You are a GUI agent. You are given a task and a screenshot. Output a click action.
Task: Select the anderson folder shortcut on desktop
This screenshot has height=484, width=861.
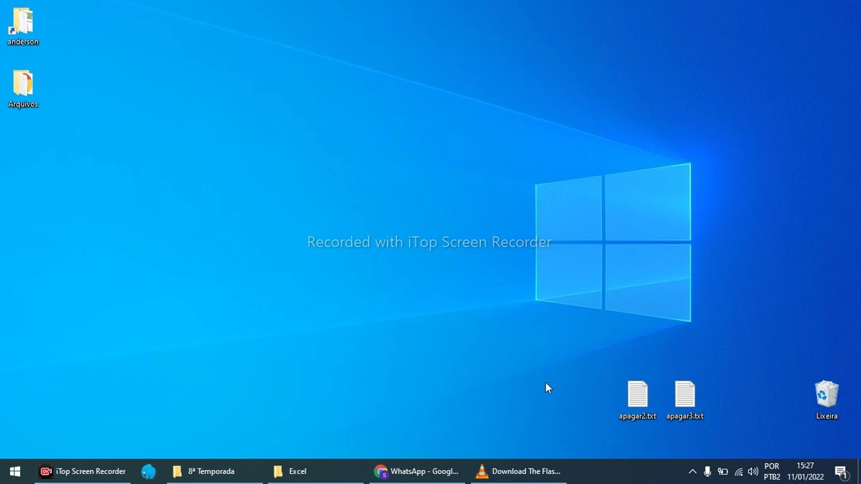(x=23, y=27)
